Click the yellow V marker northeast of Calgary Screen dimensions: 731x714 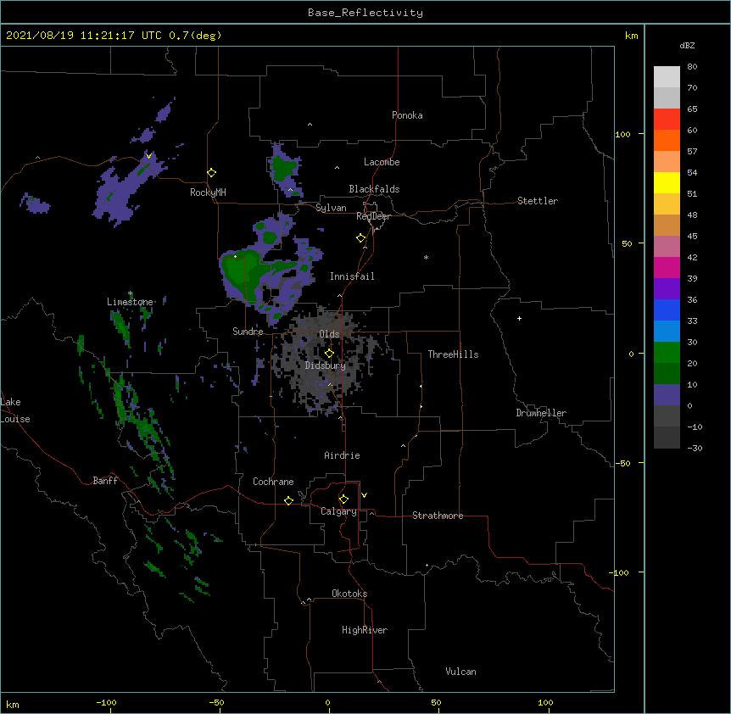[364, 495]
